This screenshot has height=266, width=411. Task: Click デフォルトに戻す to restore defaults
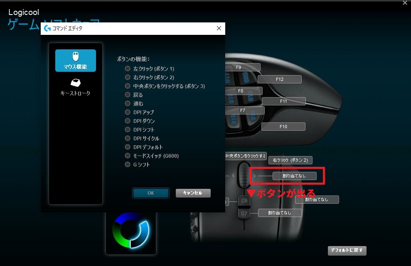(x=347, y=250)
